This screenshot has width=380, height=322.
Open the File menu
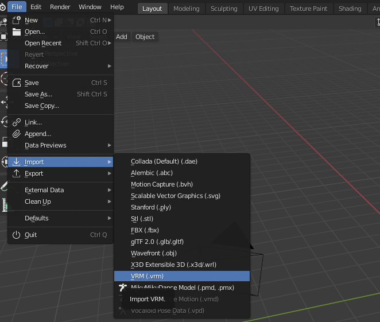17,7
